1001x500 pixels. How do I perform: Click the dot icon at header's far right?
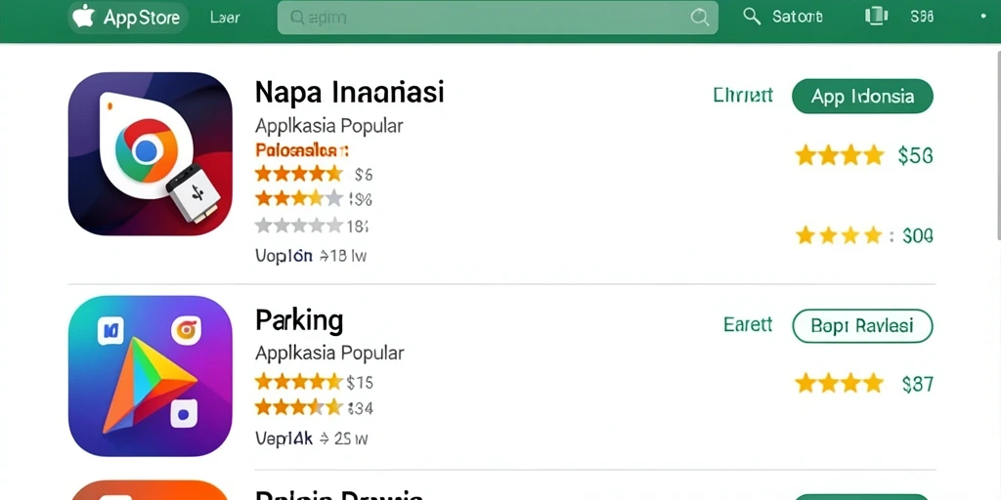coord(982,18)
